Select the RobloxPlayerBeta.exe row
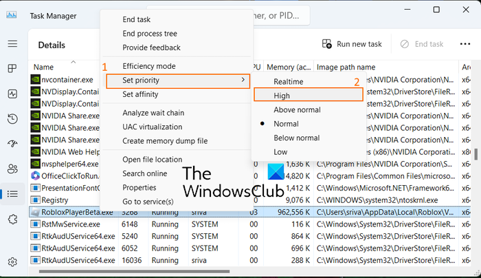This screenshot has height=278, width=481. pos(249,212)
